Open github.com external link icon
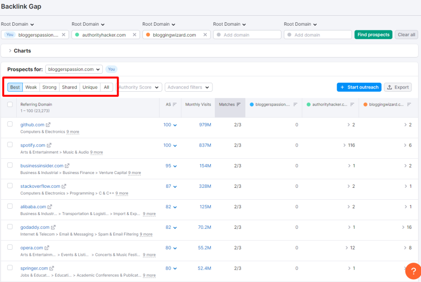421x282 pixels. [x=49, y=125]
